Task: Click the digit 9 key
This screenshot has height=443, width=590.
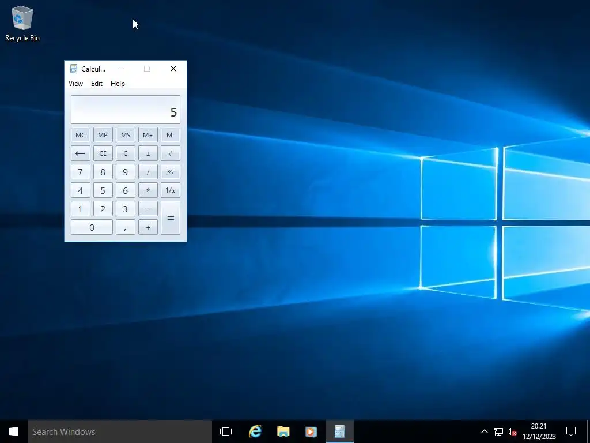Action: coord(126,172)
